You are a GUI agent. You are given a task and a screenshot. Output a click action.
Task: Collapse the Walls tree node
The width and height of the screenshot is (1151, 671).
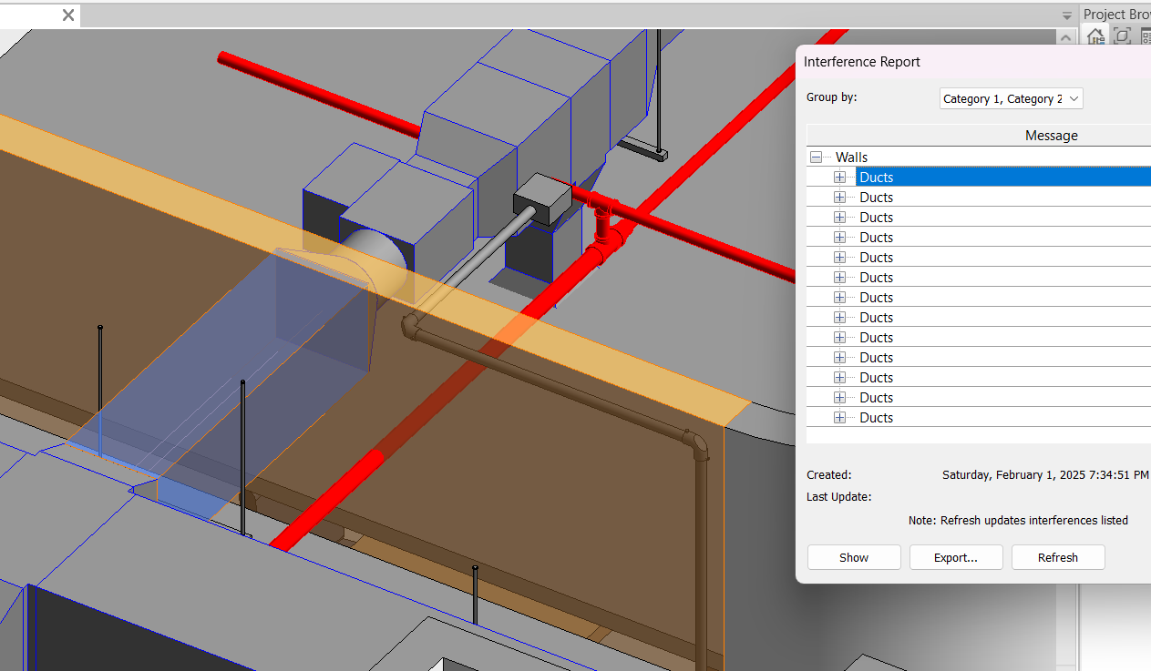(816, 158)
